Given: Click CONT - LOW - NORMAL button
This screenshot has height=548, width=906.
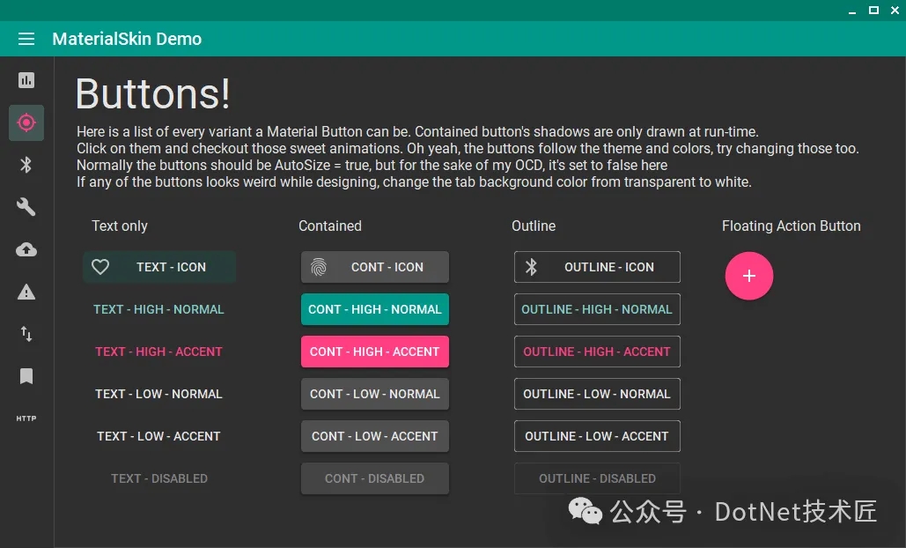Looking at the screenshot, I should coord(375,394).
